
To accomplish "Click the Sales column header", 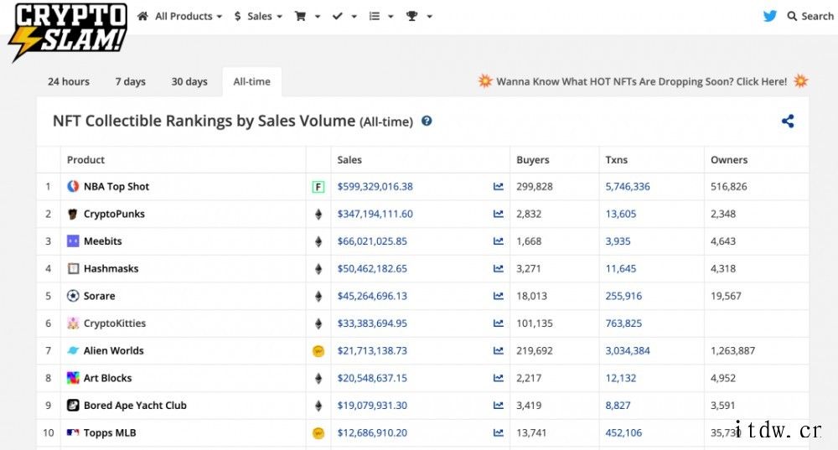I will [x=349, y=160].
